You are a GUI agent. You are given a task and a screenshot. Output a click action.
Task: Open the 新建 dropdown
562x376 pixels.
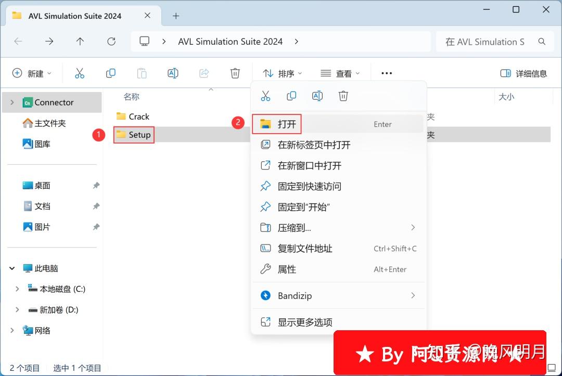(32, 73)
